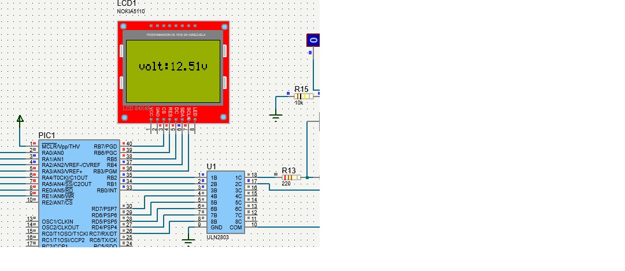Select the Nokia 5110 LCD green screen
Image resolution: width=625 pixels, height=271 pixels.
173,71
